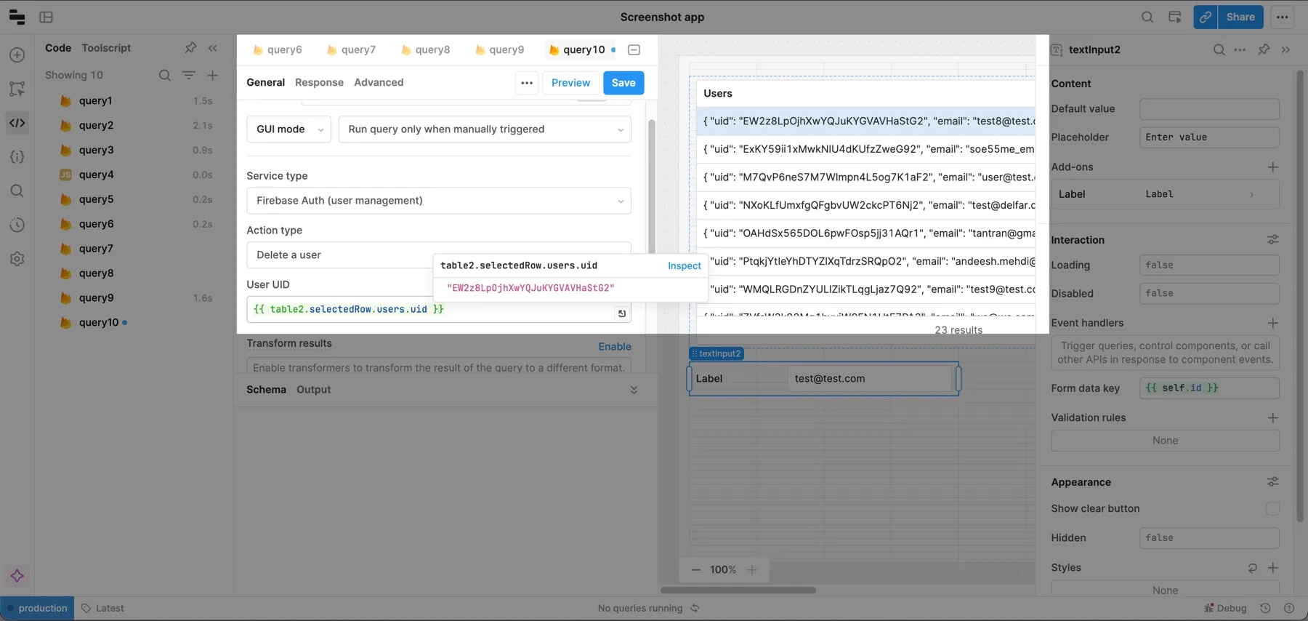Image resolution: width=1308 pixels, height=621 pixels.
Task: Add a new style
Action: click(x=1273, y=568)
